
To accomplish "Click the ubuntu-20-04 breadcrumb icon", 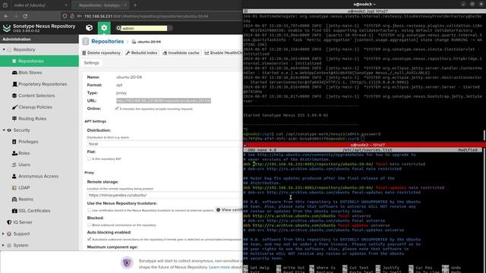I will pos(134,42).
